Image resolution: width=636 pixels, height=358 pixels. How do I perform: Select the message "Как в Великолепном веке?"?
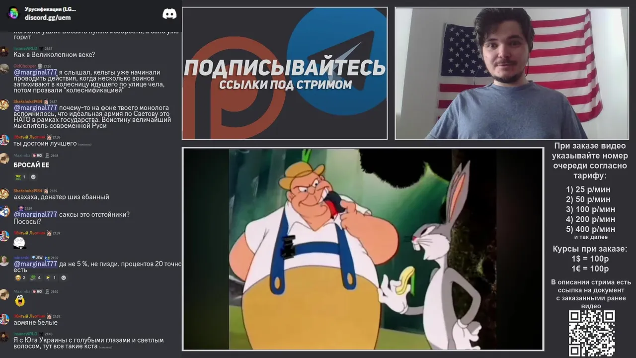click(x=54, y=55)
